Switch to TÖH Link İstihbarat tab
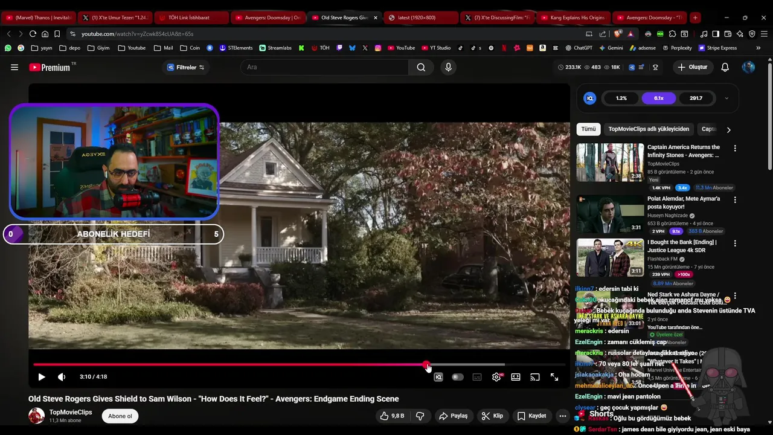Viewport: 773px width, 435px height. 191,18
